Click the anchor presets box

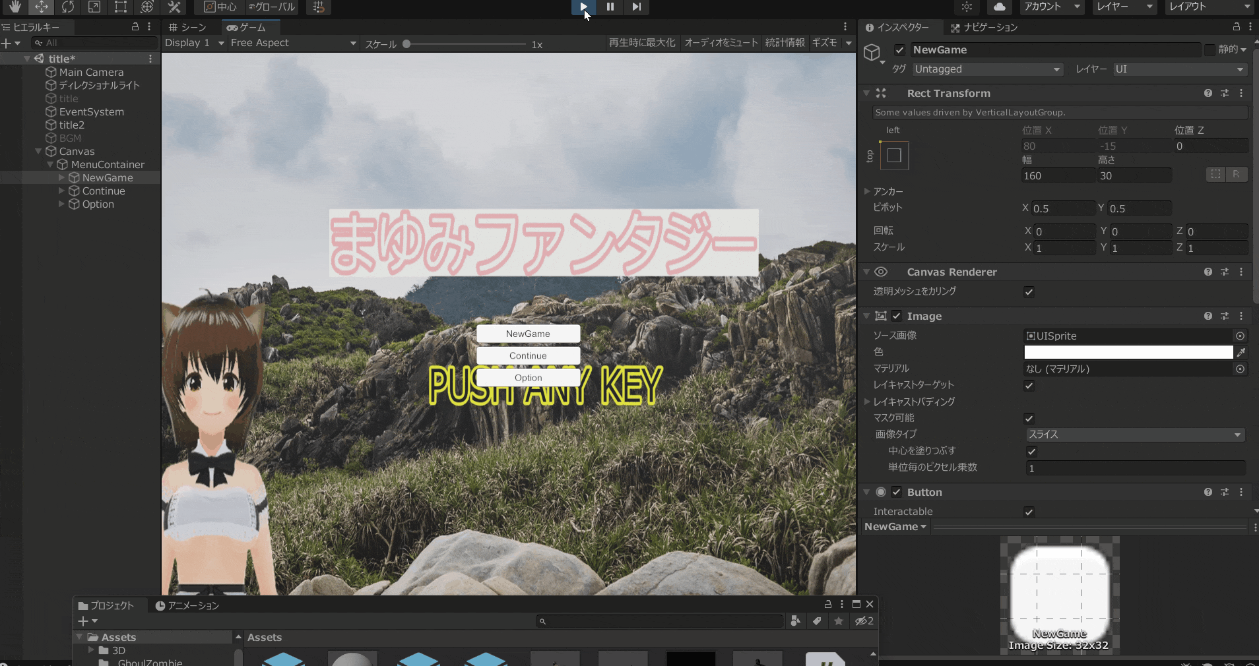(894, 156)
